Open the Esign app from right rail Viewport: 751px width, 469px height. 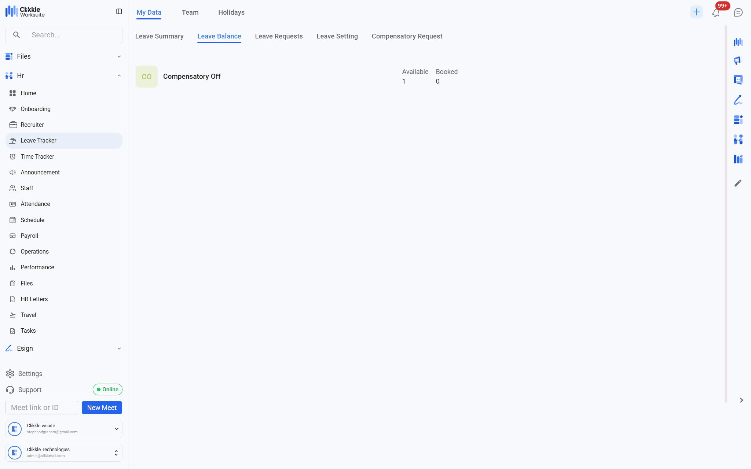tap(738, 100)
